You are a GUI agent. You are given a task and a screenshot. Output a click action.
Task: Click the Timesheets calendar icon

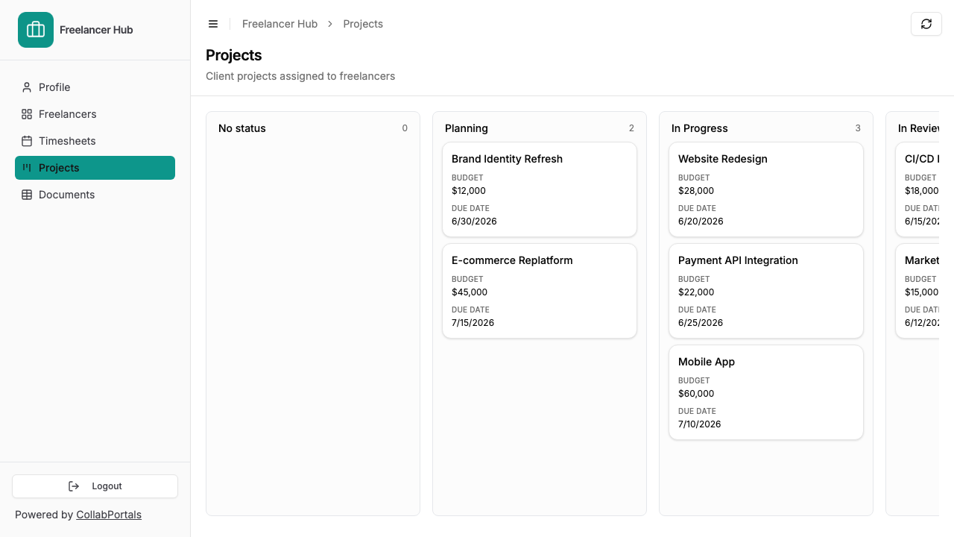click(x=27, y=141)
